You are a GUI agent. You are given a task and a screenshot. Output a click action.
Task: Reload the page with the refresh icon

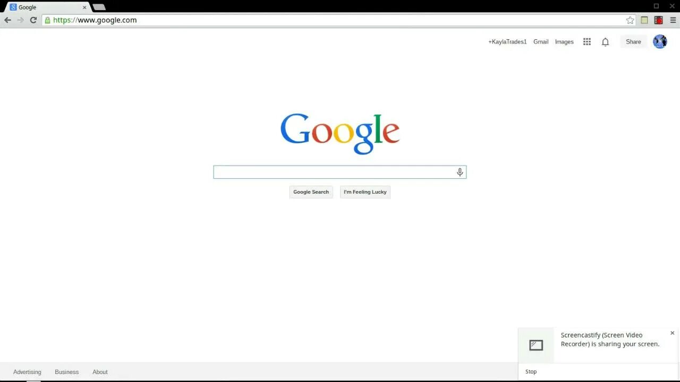33,20
